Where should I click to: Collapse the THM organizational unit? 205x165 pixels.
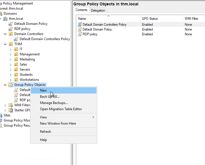(5, 44)
